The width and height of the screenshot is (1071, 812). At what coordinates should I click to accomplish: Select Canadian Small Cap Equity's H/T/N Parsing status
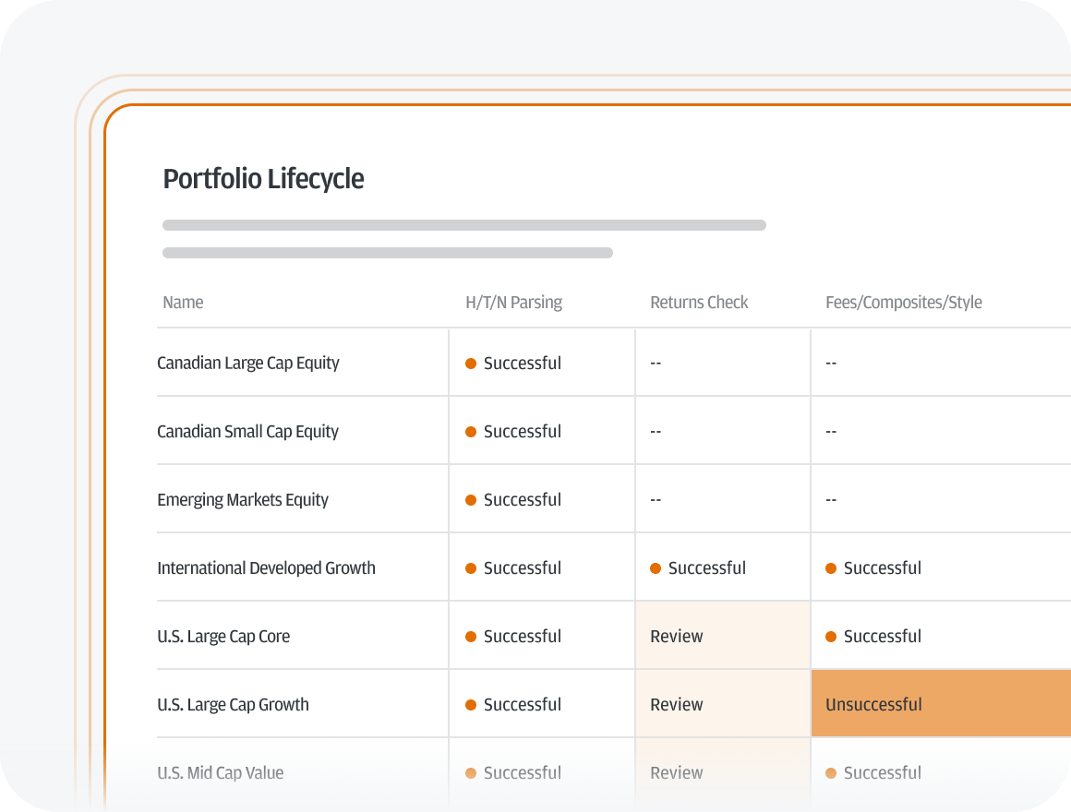click(513, 431)
